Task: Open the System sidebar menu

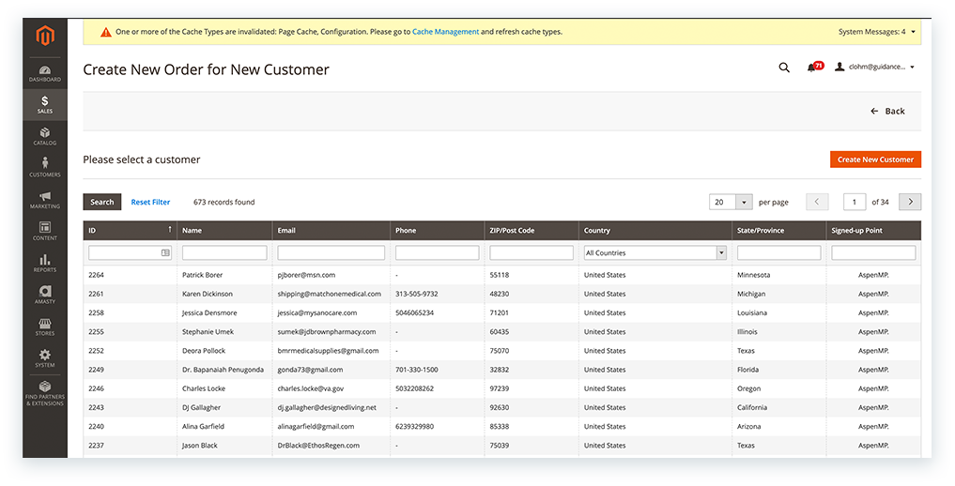Action: click(44, 358)
